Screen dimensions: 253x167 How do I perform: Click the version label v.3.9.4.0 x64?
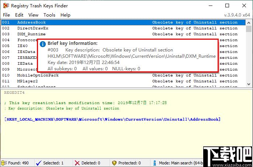237,15
